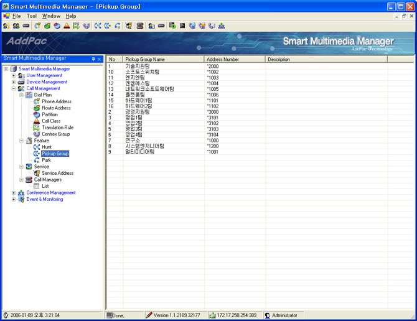Image resolution: width=417 pixels, height=321 pixels.
Task: Click the Hunt icon in the toolbar
Action: tap(98, 26)
